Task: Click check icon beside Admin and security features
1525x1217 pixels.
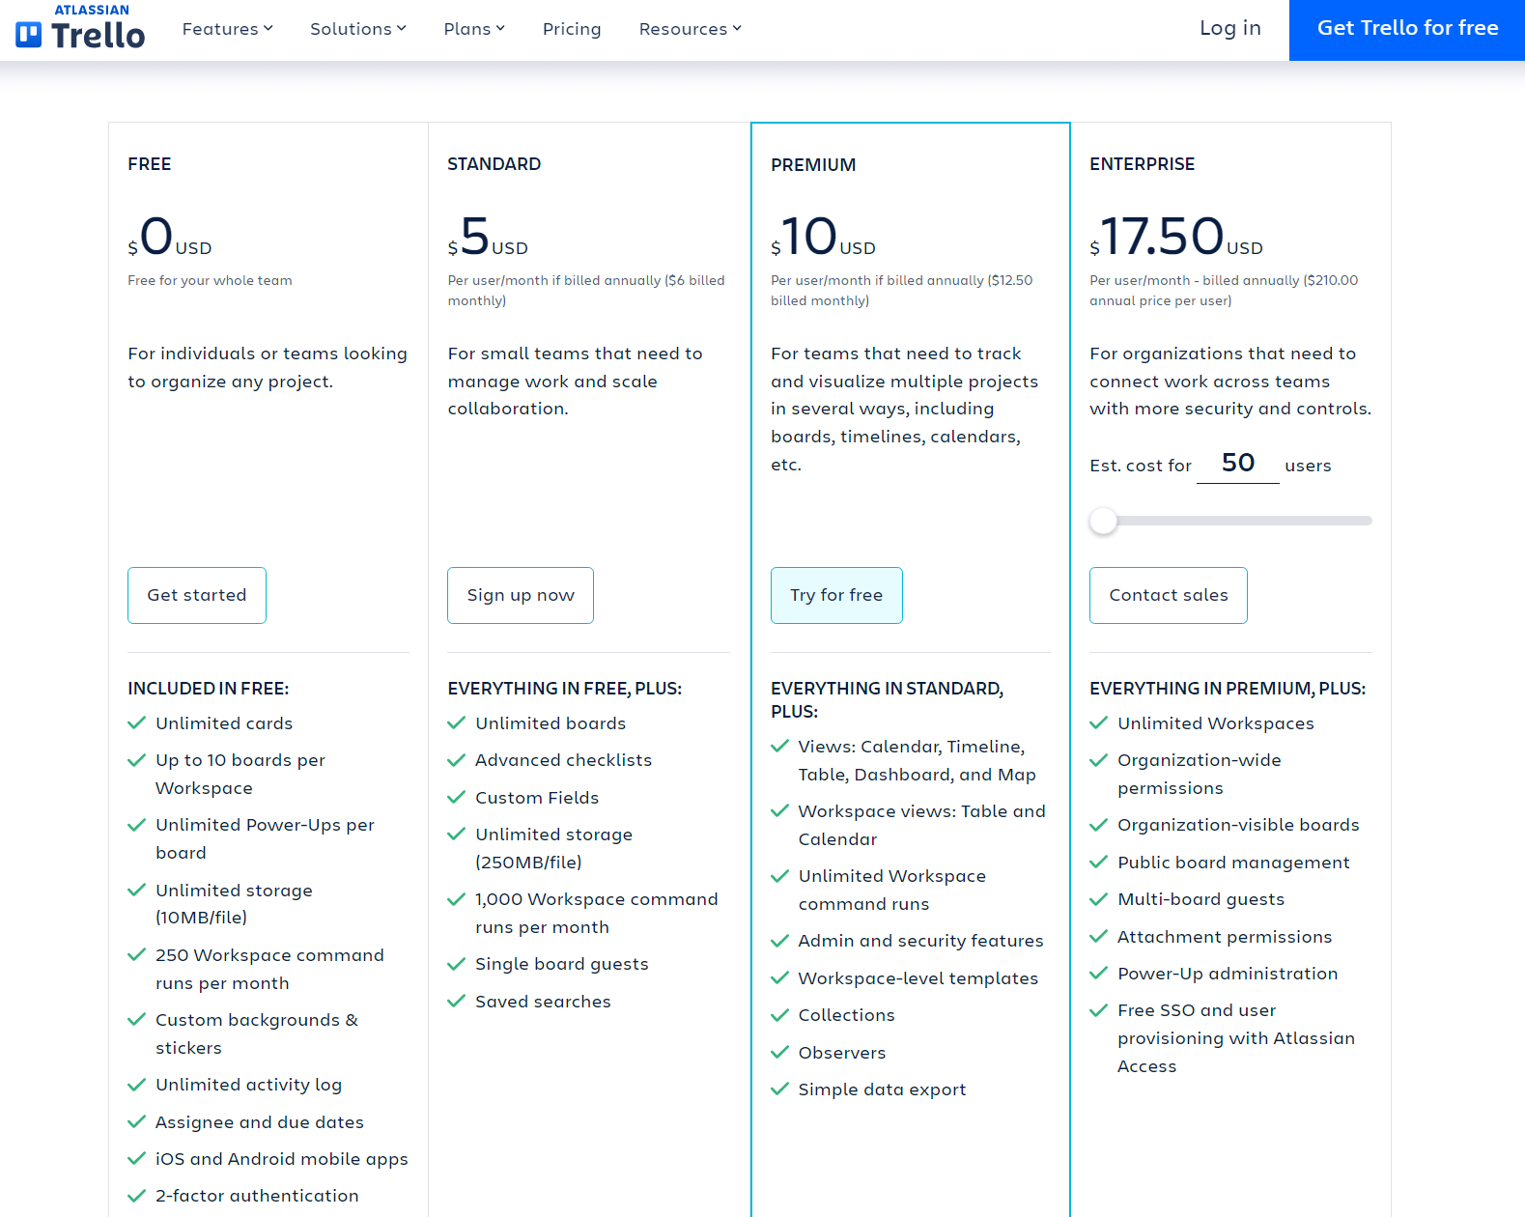Action: click(x=779, y=941)
